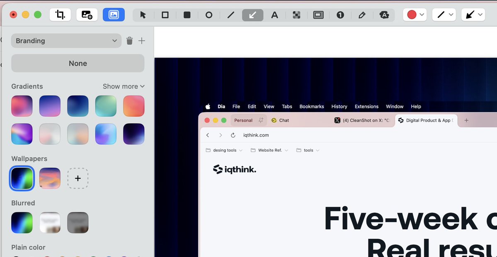Select the pointer selection tool

coord(143,15)
